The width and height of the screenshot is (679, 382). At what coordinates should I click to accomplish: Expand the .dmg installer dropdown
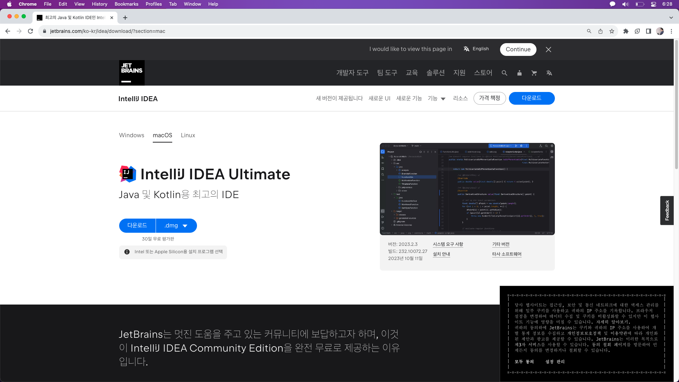click(176, 225)
